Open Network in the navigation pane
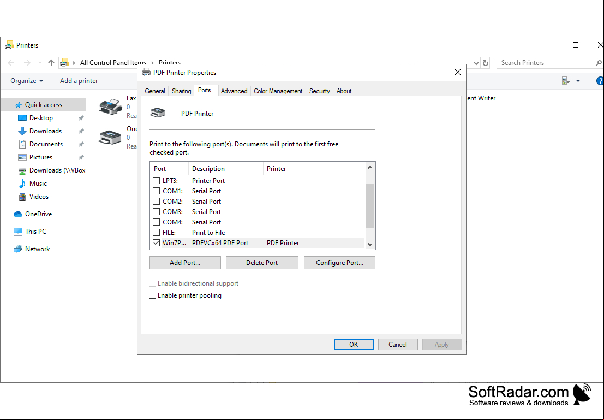604x420 pixels. (x=31, y=249)
